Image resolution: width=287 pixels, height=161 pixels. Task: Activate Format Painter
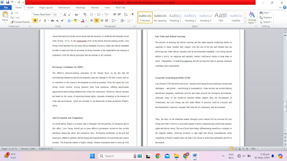(20, 22)
